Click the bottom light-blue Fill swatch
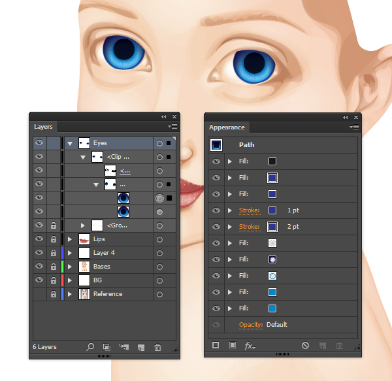The width and height of the screenshot is (392, 381). pyautogui.click(x=272, y=308)
